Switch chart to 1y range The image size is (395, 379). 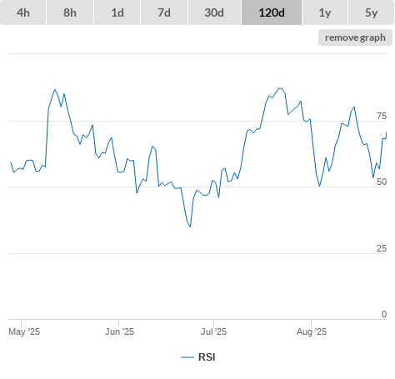tap(325, 12)
